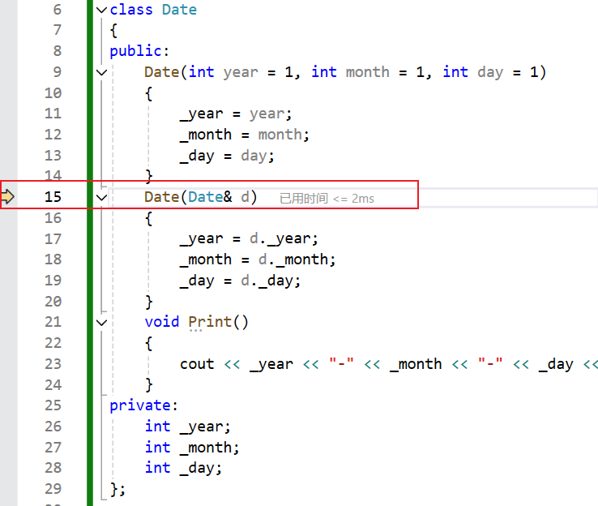The height and width of the screenshot is (506, 598).
Task: Click '_month = month;' statement
Action: click(x=245, y=135)
